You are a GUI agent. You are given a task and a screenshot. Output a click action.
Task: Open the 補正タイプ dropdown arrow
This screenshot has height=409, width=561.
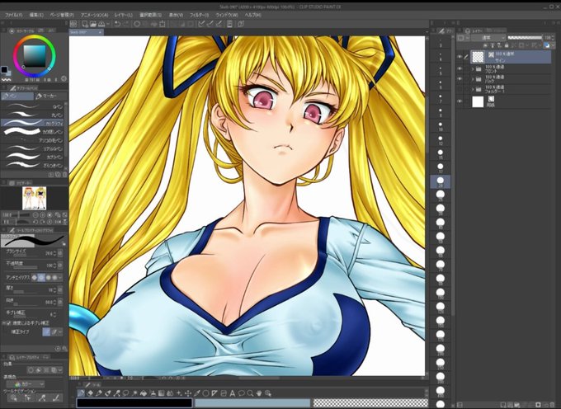pyautogui.click(x=60, y=332)
